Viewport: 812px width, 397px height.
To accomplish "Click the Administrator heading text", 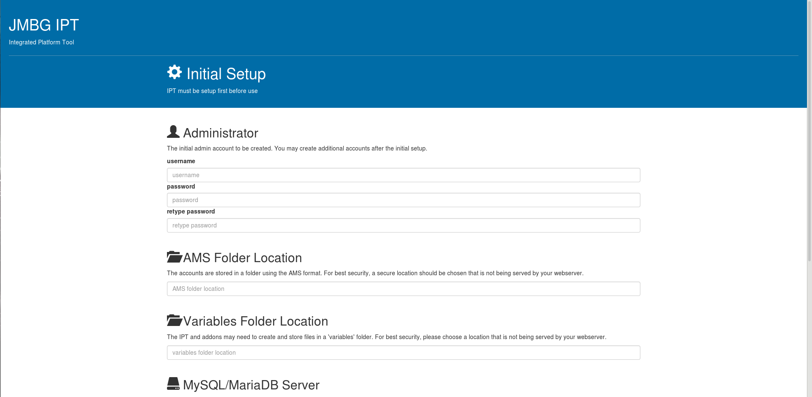I will pyautogui.click(x=221, y=133).
